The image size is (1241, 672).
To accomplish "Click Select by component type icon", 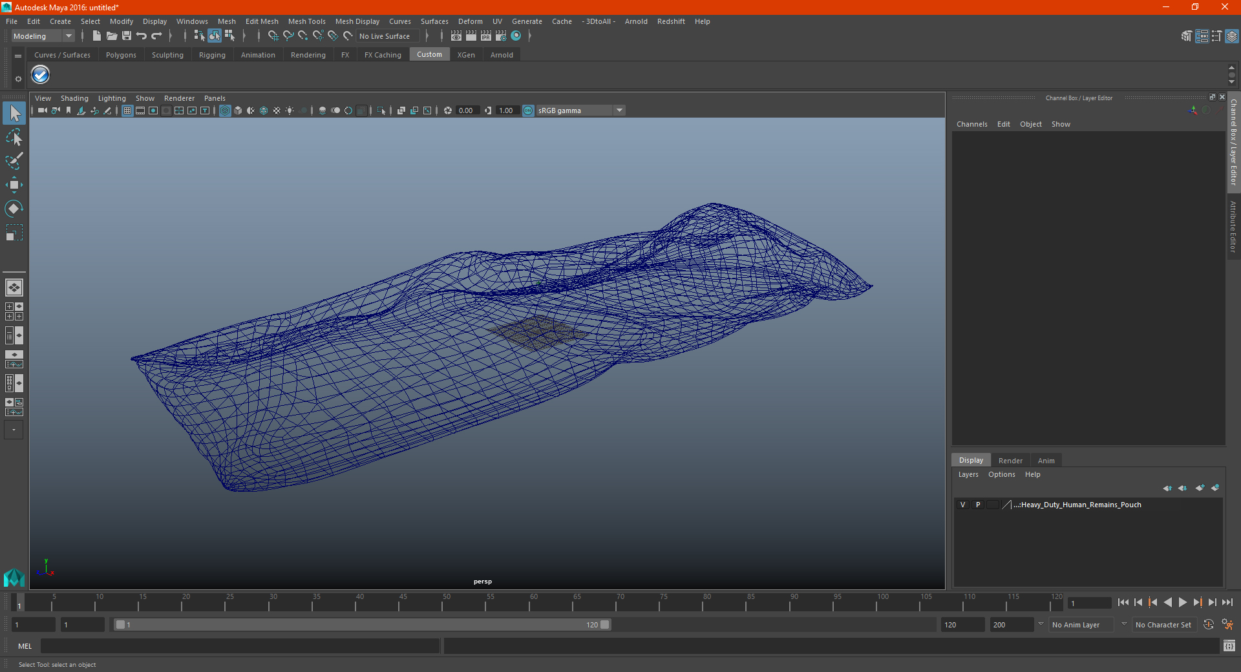I will point(229,36).
